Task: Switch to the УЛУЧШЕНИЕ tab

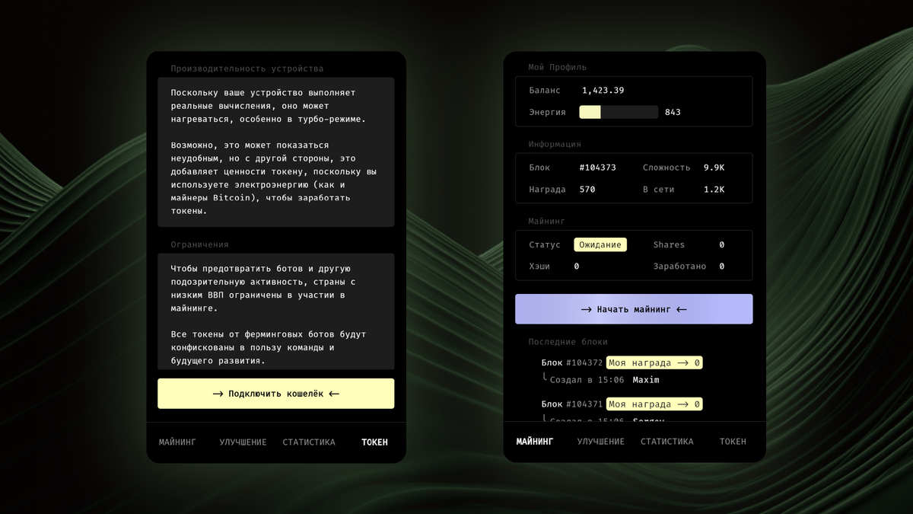Action: click(243, 442)
